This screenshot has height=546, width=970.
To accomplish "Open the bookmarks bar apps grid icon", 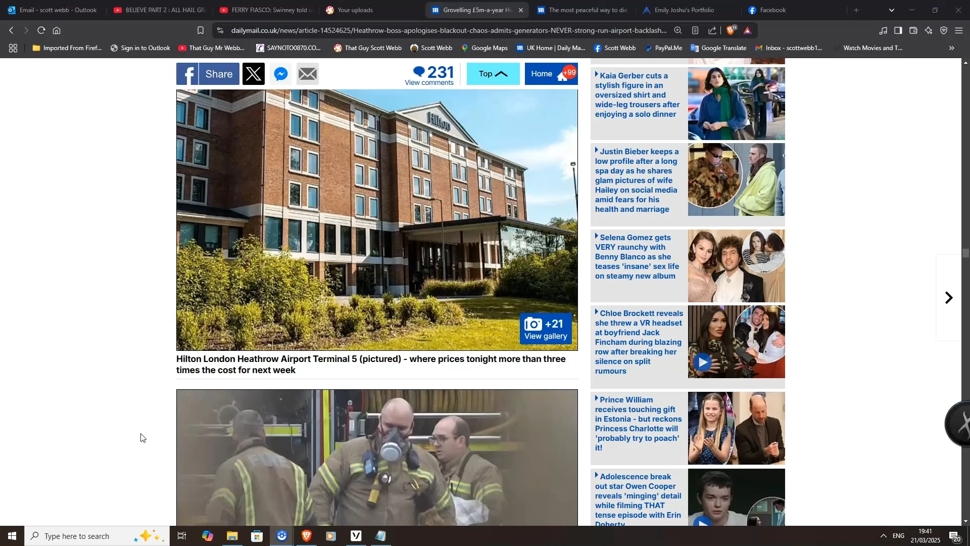I will (13, 48).
